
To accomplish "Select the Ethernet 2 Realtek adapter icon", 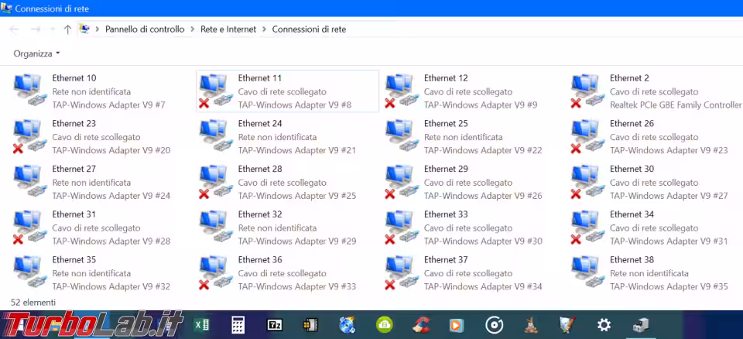I will (x=587, y=91).
